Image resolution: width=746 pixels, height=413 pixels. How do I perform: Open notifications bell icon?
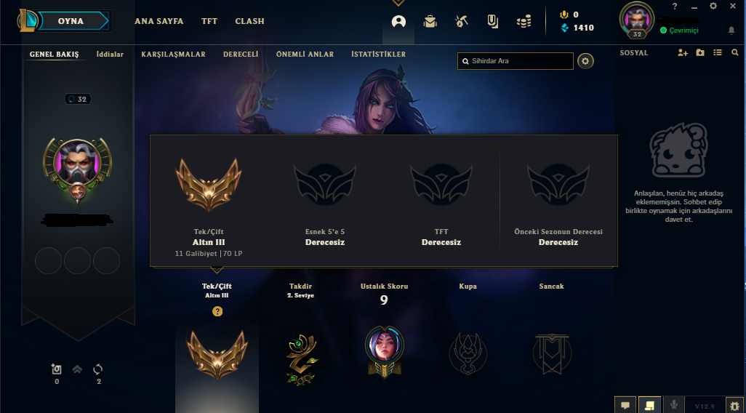[731, 31]
